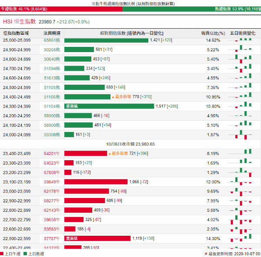Select the 14.30% street share value
This screenshot has height=257, width=261.
click(x=213, y=239)
